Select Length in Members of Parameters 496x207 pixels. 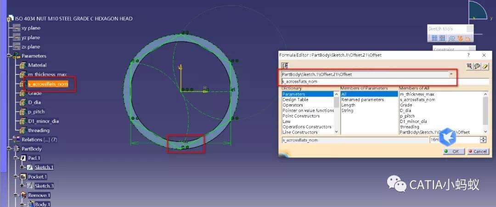[x=348, y=105]
